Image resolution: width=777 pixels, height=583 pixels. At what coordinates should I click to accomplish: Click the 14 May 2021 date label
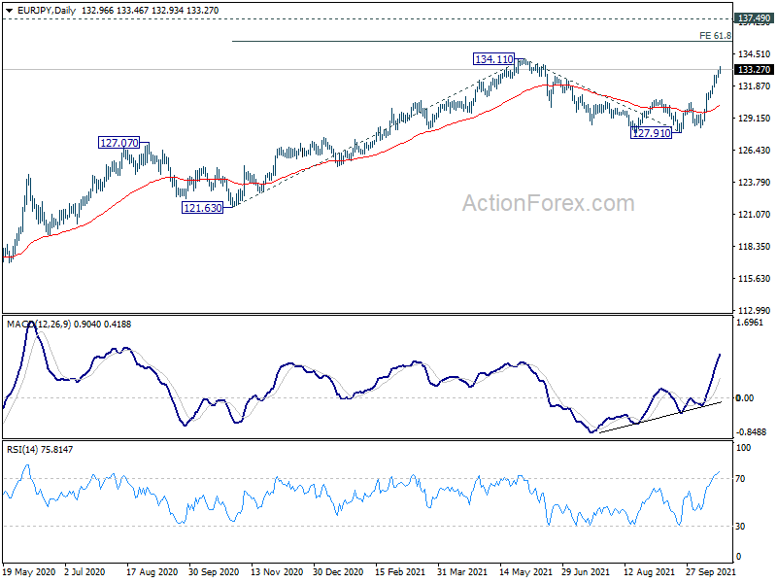pyautogui.click(x=525, y=571)
